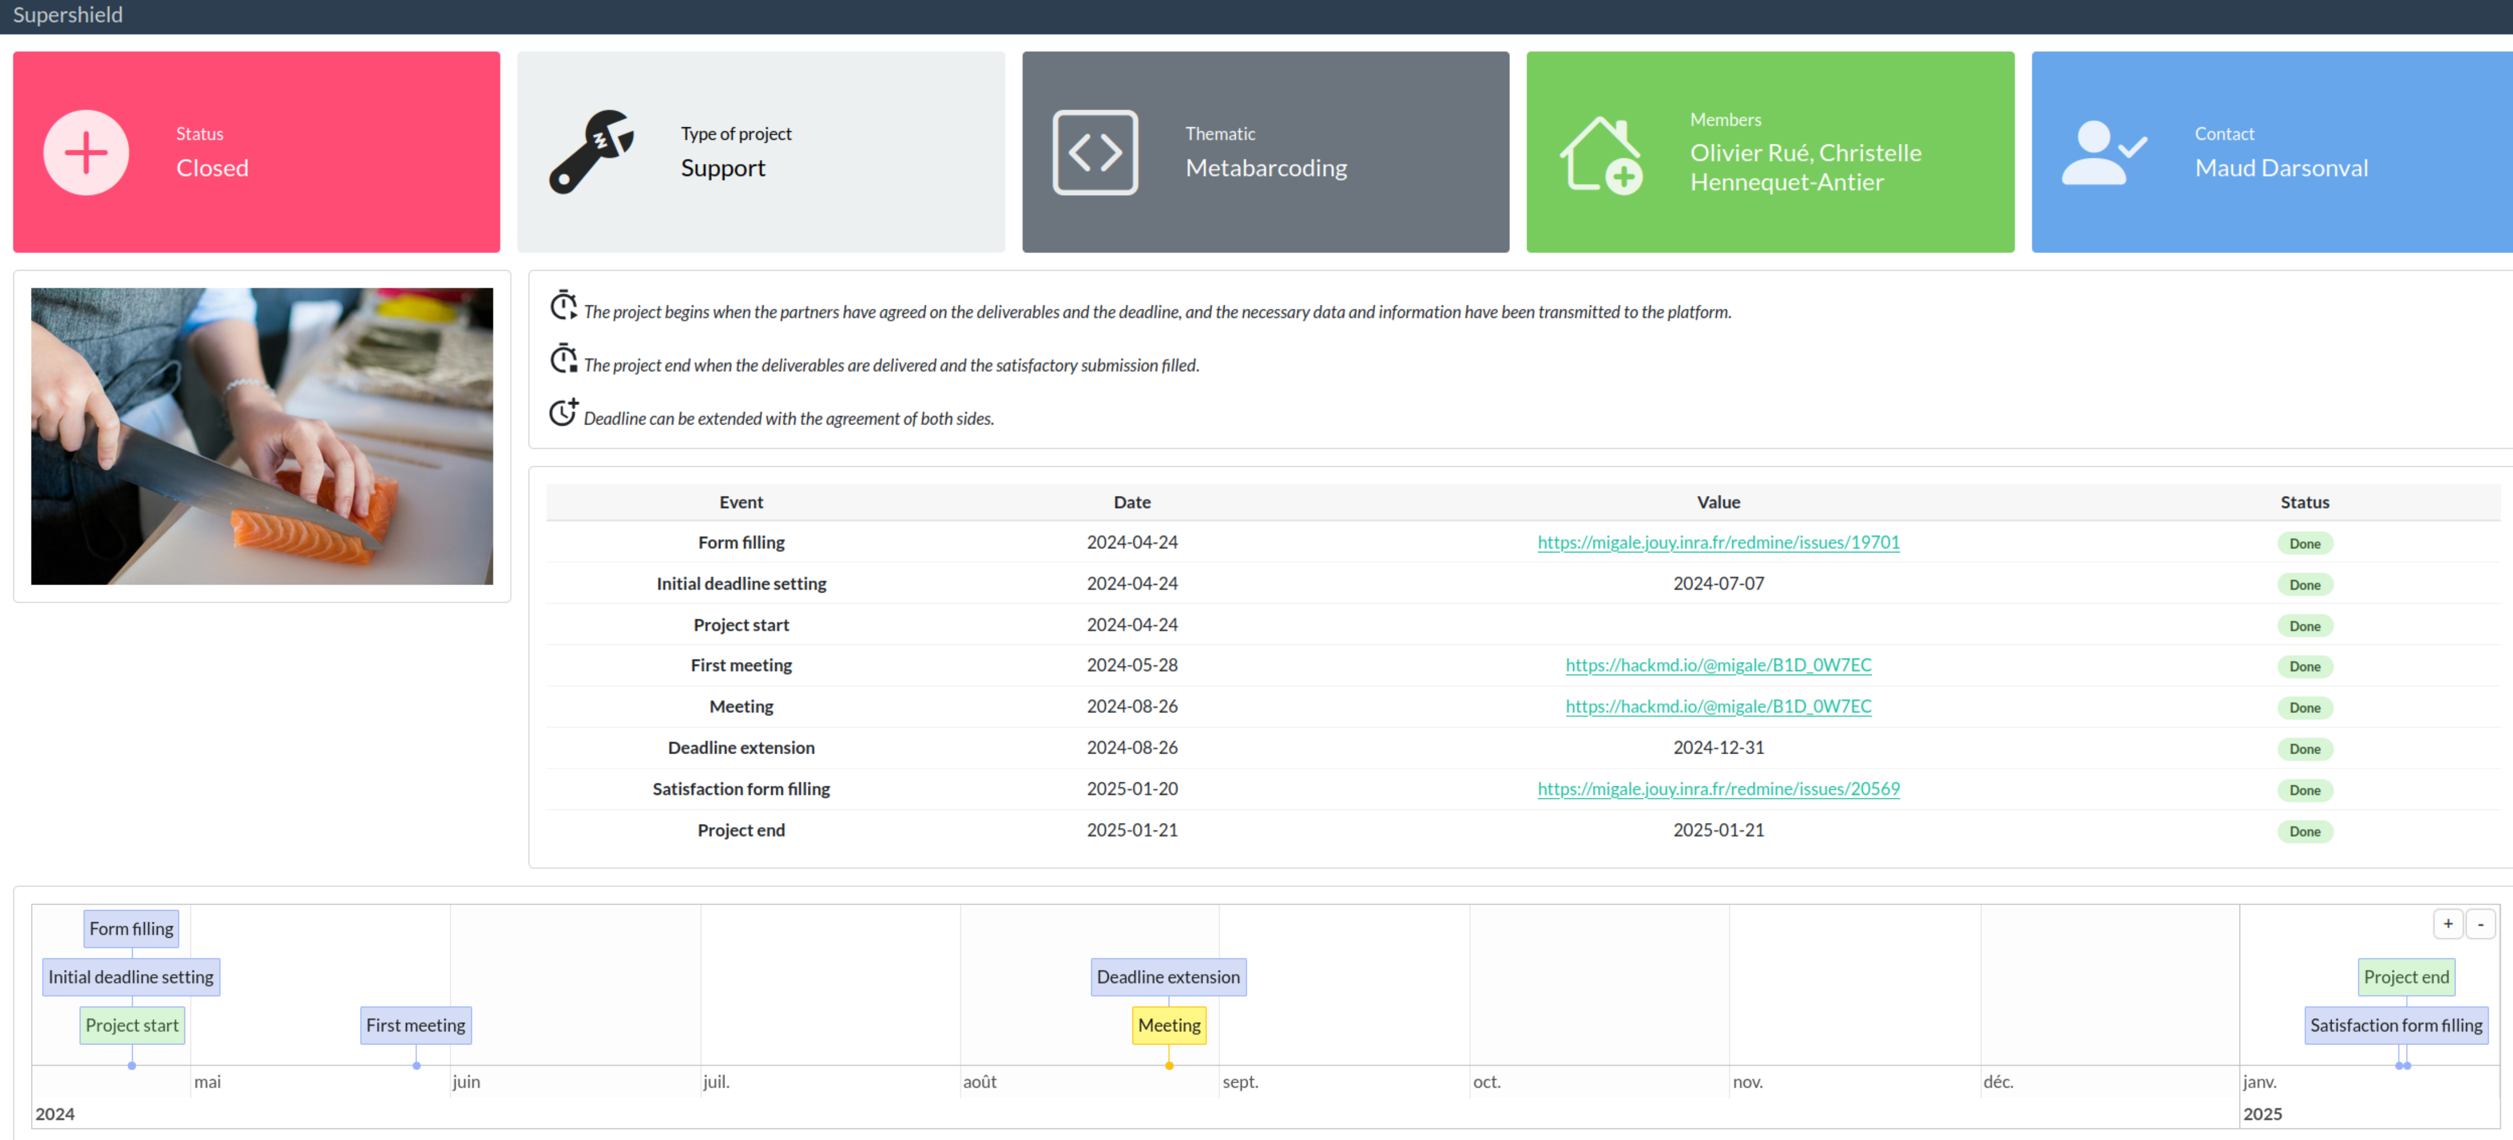Click the Date column header
Image resolution: width=2513 pixels, height=1140 pixels.
1132,502
